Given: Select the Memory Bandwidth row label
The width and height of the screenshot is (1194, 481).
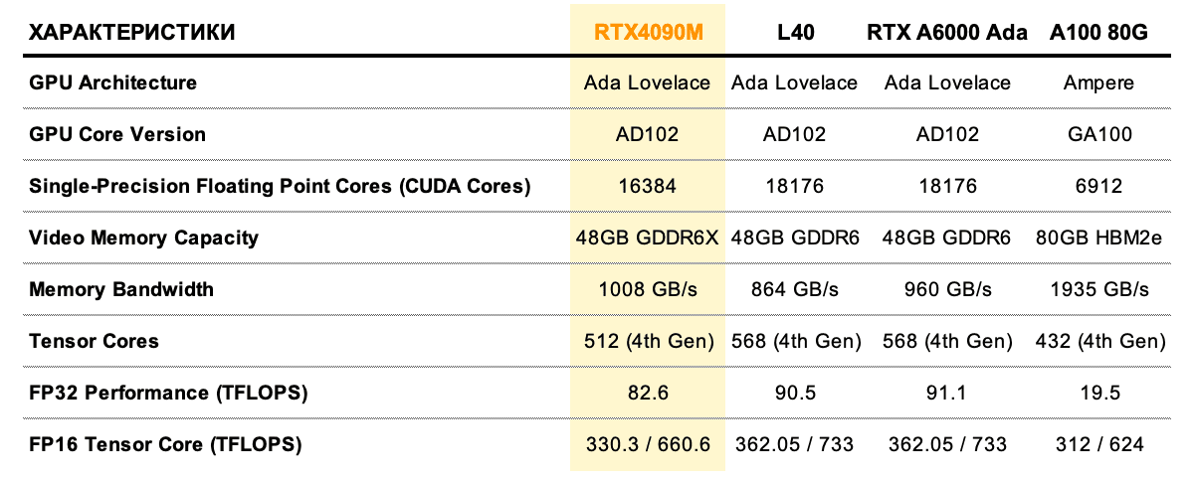Looking at the screenshot, I should tap(121, 289).
